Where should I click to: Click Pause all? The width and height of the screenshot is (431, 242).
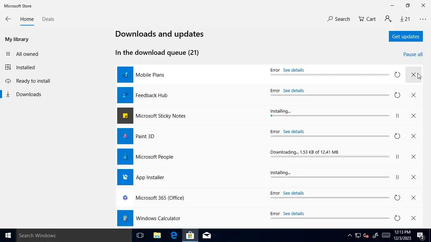[x=413, y=54]
